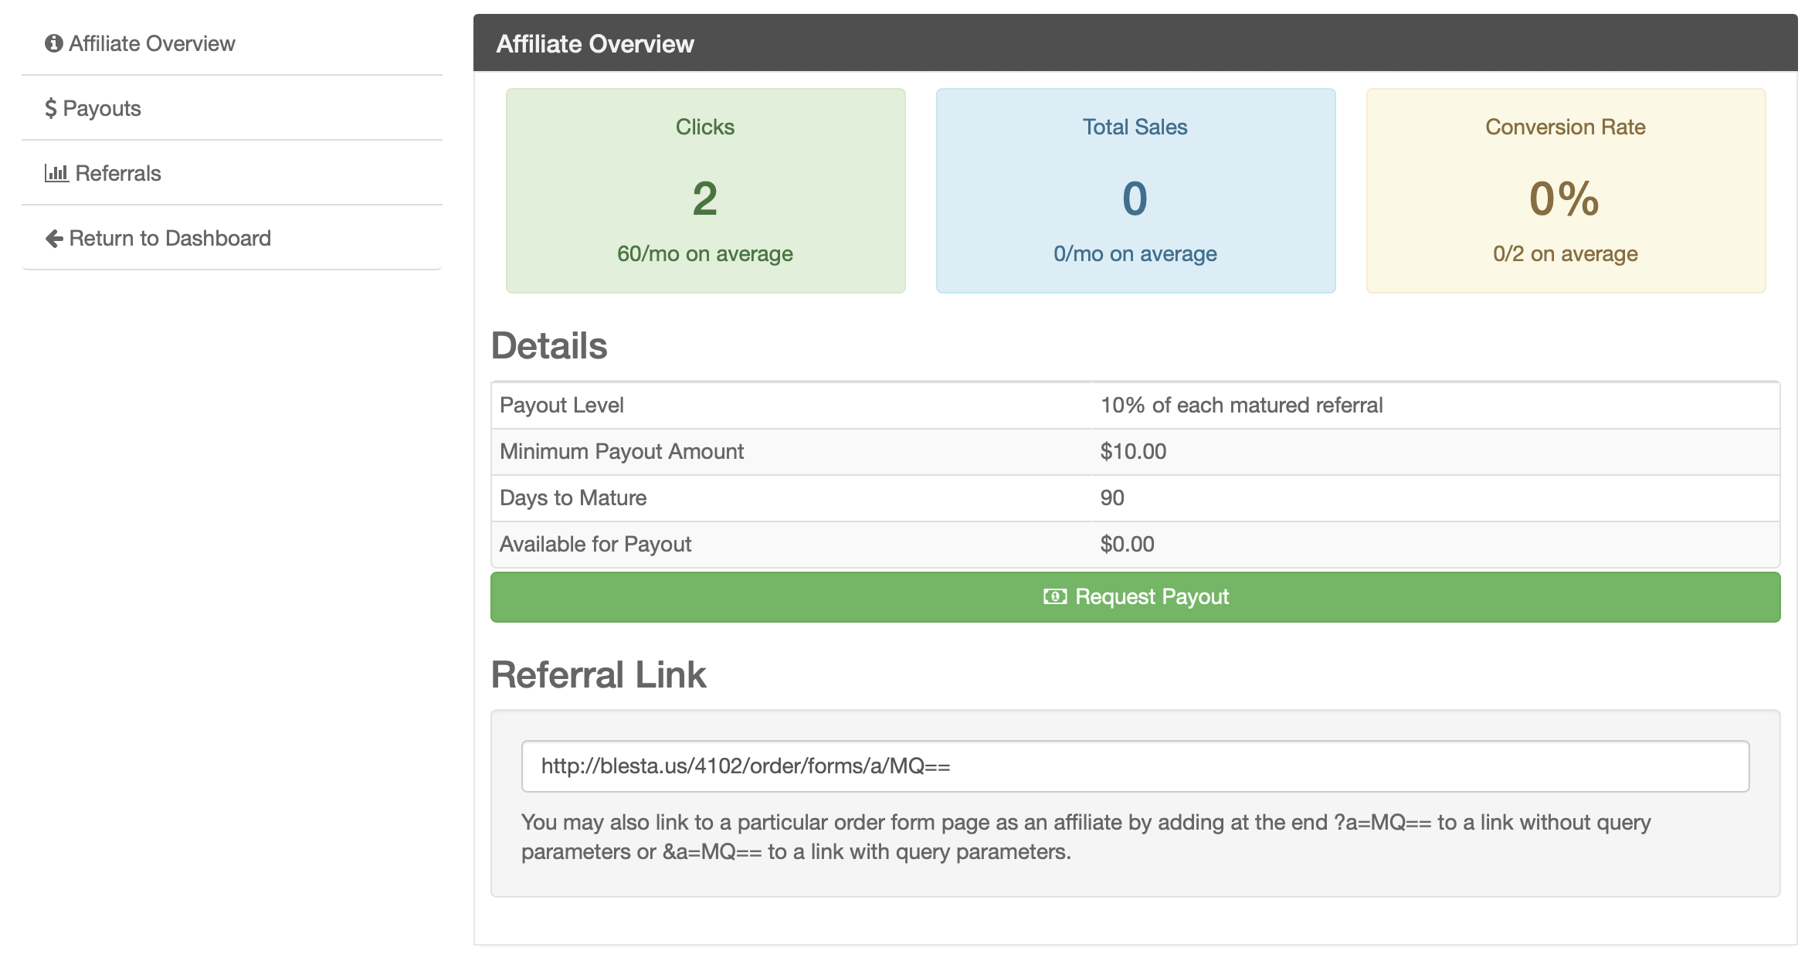
Task: Click the Minimum Payout Amount row
Action: click(x=1135, y=451)
